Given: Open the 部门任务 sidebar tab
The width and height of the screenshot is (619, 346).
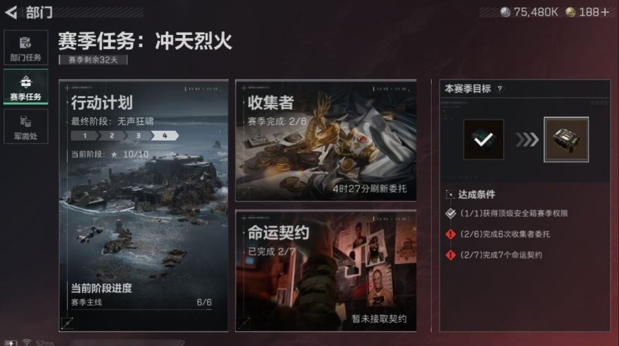Looking at the screenshot, I should pos(26,48).
